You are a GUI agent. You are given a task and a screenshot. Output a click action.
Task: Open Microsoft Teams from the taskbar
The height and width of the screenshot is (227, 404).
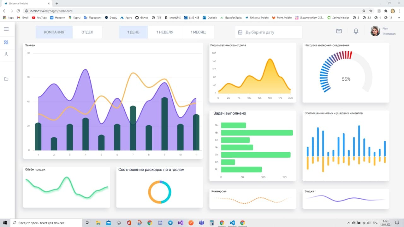click(x=201, y=223)
